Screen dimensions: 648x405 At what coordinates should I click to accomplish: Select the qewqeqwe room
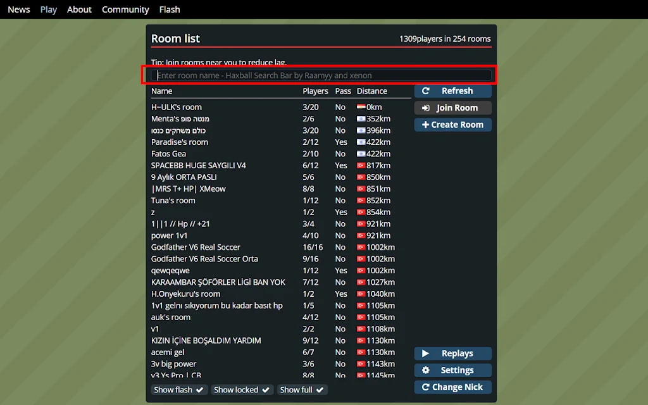click(280, 270)
